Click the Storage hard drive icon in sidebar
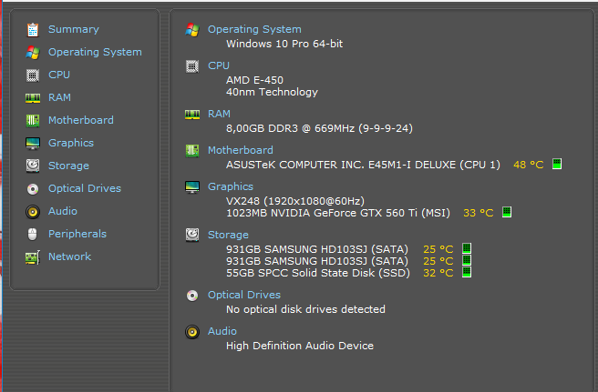The image size is (598, 392). (x=33, y=166)
